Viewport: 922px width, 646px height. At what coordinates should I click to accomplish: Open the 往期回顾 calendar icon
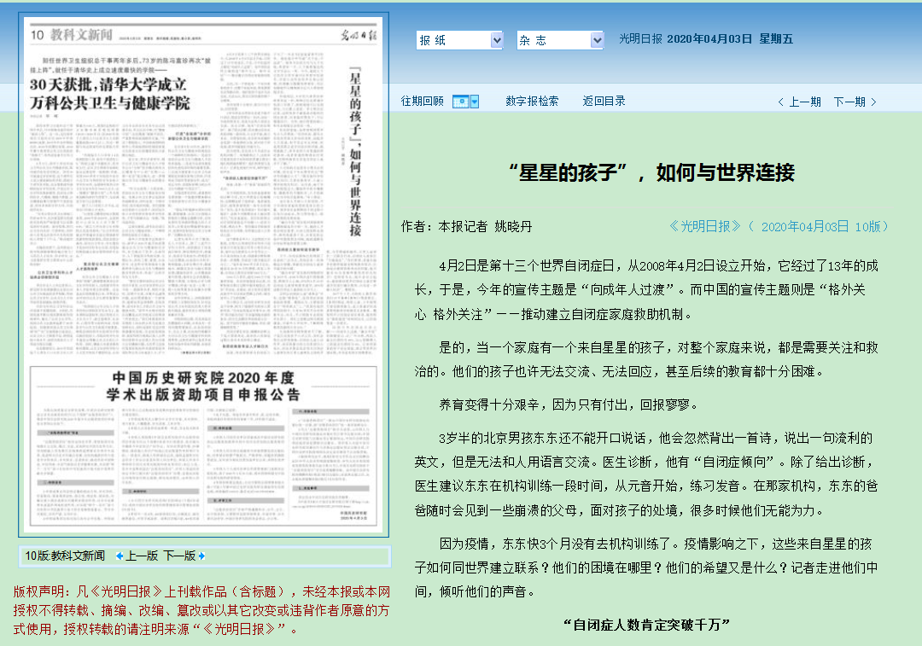[x=459, y=101]
